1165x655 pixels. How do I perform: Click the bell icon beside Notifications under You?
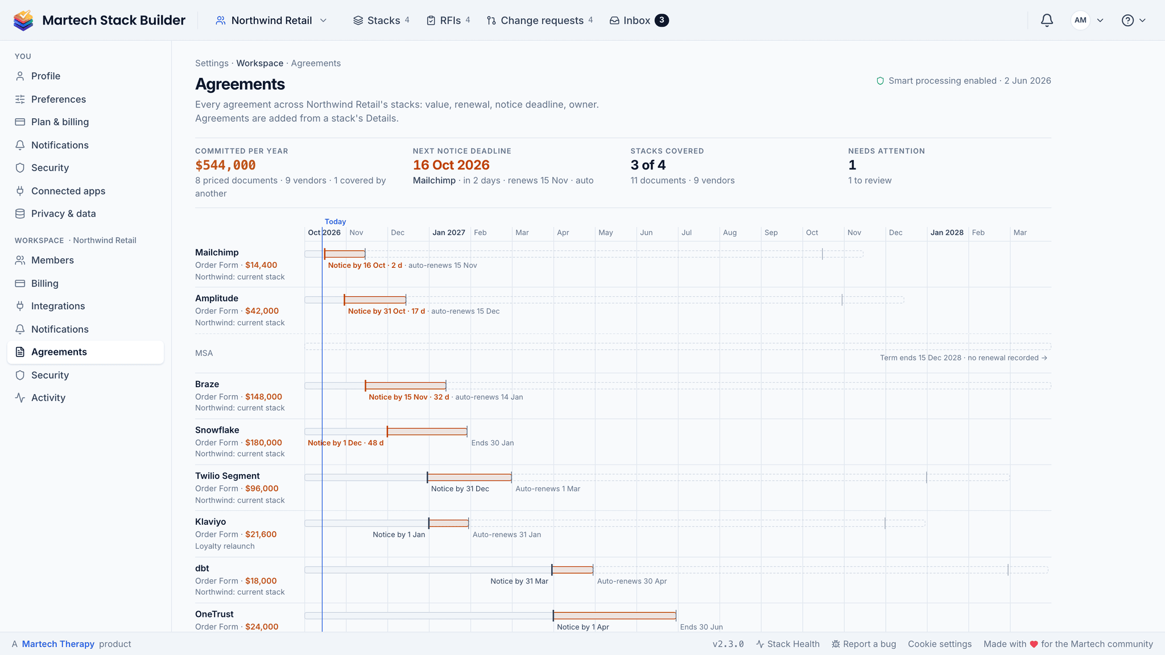point(20,145)
